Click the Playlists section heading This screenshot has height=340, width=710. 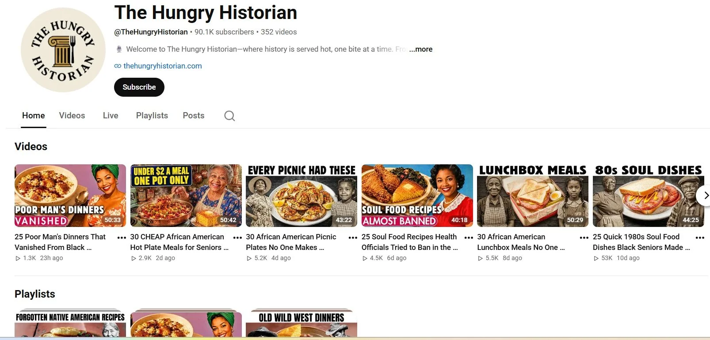(x=35, y=294)
